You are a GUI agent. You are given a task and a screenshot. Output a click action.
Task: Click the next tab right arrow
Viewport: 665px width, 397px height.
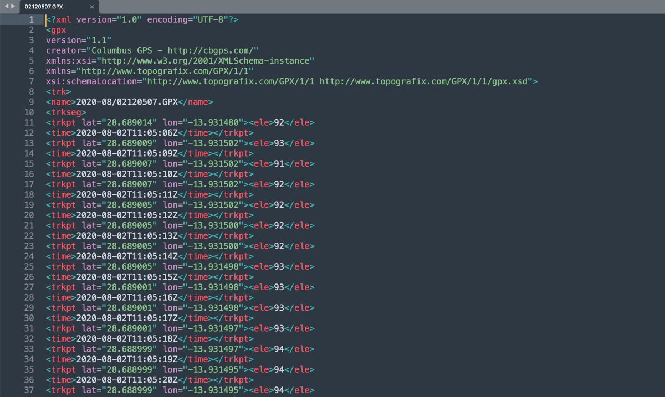(13, 6)
